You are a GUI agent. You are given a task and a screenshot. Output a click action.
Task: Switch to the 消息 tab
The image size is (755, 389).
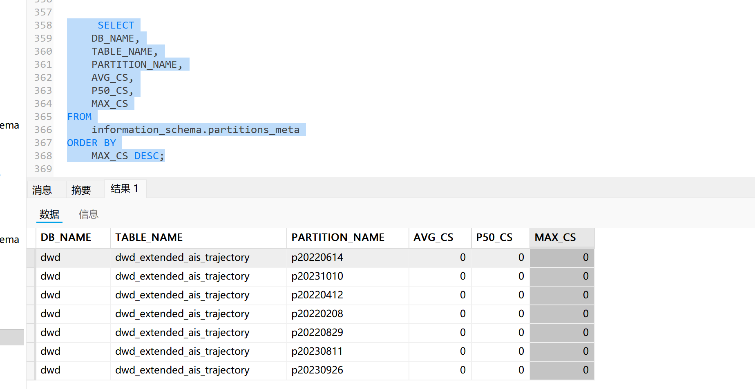(42, 190)
